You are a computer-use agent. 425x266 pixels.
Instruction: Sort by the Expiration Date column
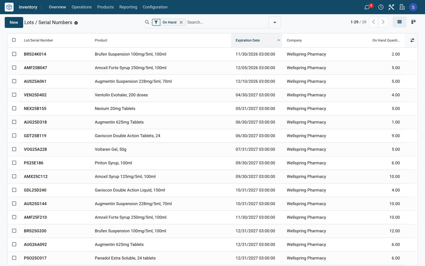(x=256, y=40)
